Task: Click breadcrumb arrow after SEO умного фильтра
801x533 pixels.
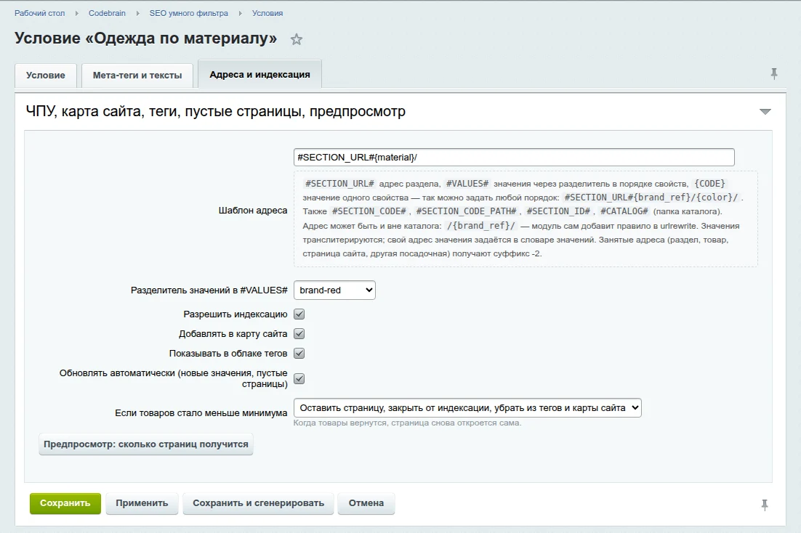Action: (x=240, y=13)
